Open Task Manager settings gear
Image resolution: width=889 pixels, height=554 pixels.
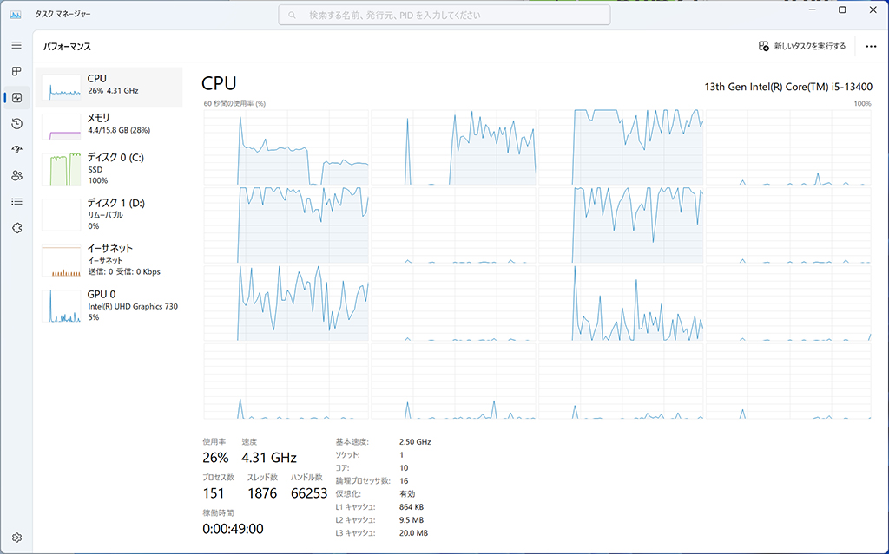pos(16,538)
